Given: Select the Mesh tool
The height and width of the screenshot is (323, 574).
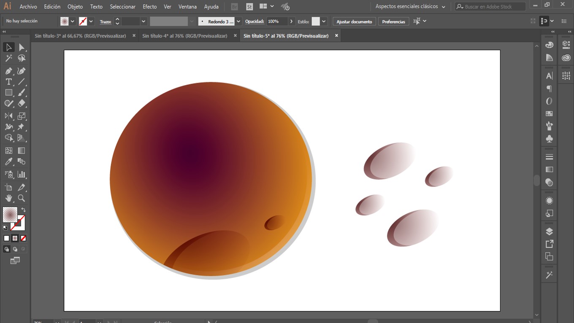Looking at the screenshot, I should (9, 151).
